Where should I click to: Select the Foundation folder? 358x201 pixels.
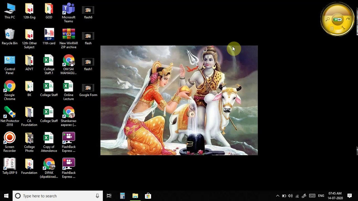pos(29,167)
